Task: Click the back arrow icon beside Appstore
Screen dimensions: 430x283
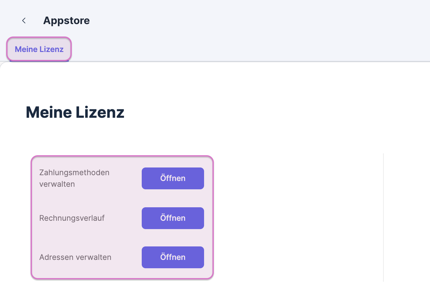Action: coord(24,20)
